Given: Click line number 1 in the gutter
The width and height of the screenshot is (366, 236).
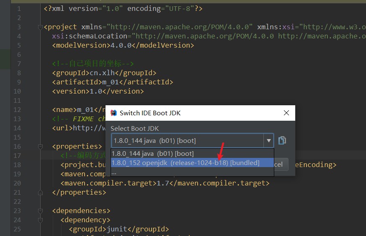Looking at the screenshot, I should (x=19, y=9).
